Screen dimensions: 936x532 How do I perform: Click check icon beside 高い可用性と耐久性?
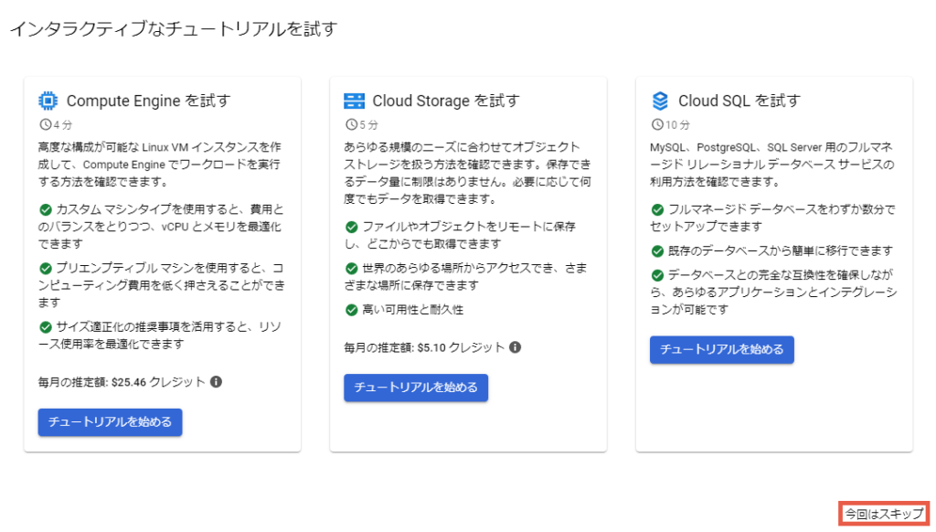pyautogui.click(x=352, y=310)
